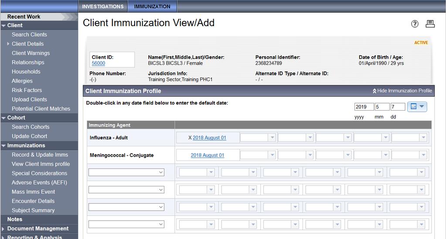446x239 pixels.
Task: Collapse the Client section arrow
Action: [3, 26]
